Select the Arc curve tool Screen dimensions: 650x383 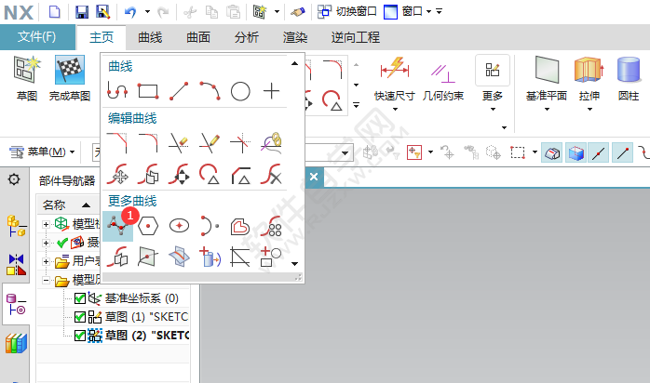pyautogui.click(x=210, y=91)
